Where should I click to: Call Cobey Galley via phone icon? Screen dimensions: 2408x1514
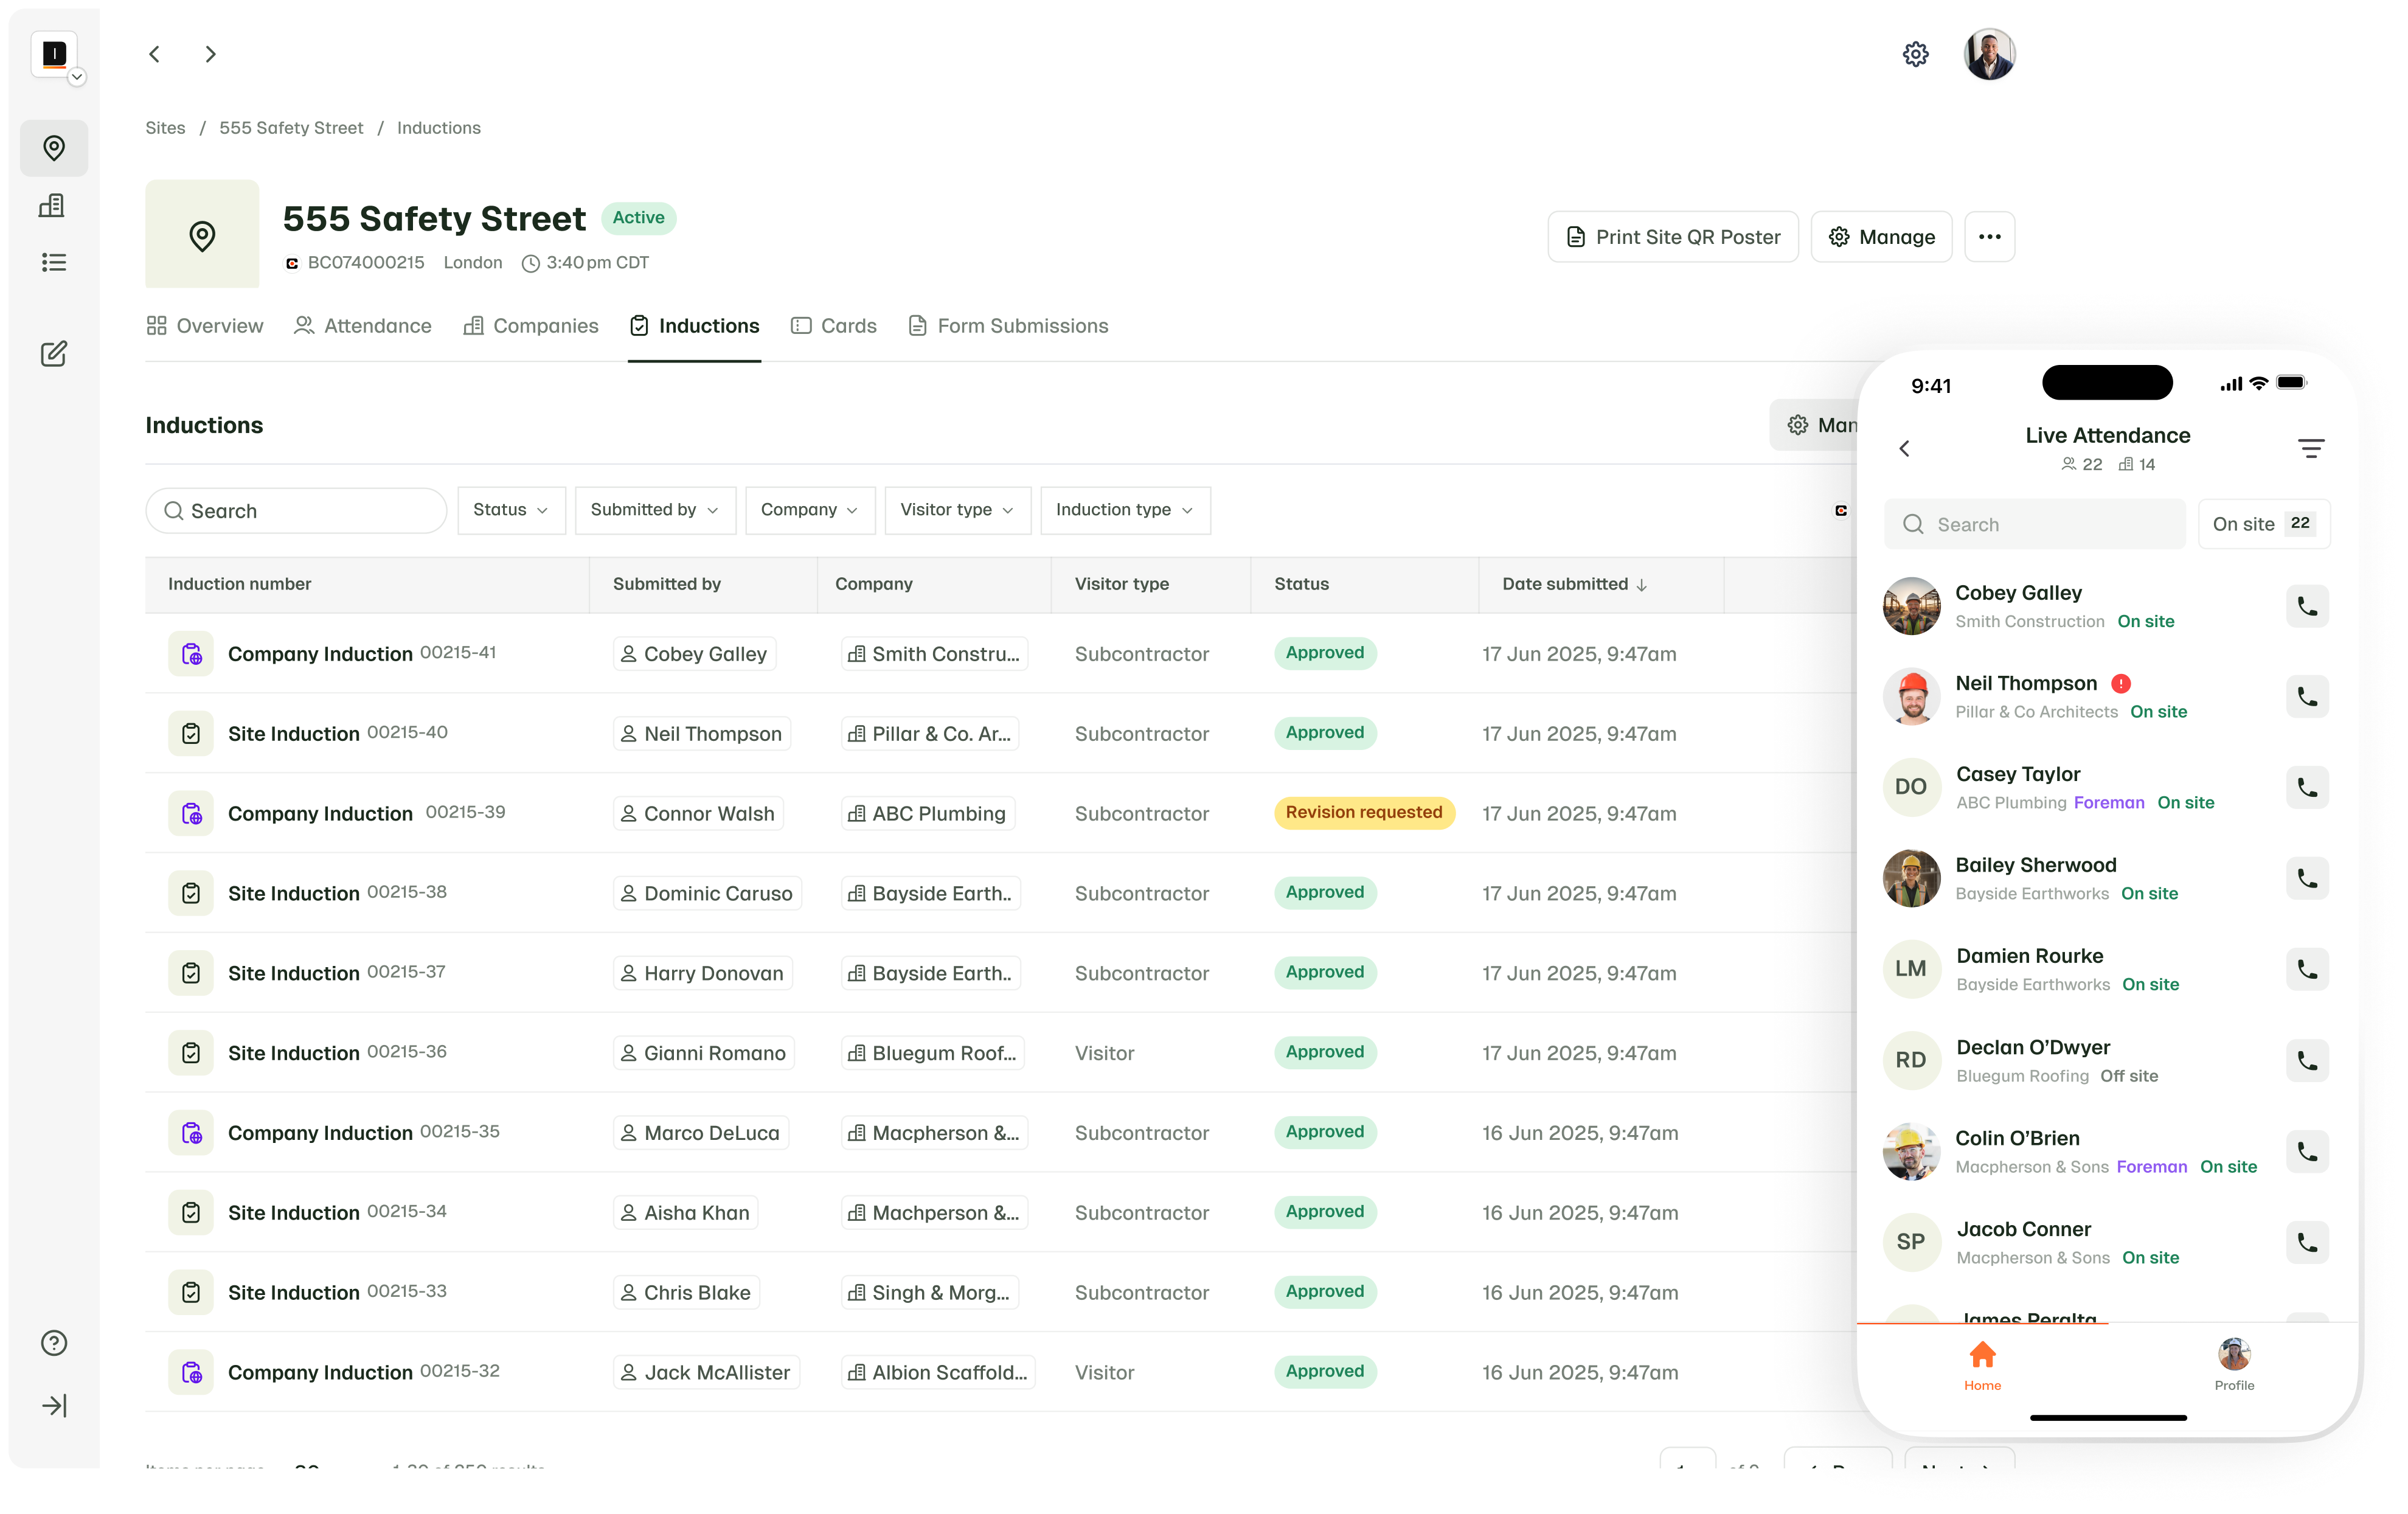click(x=2307, y=606)
